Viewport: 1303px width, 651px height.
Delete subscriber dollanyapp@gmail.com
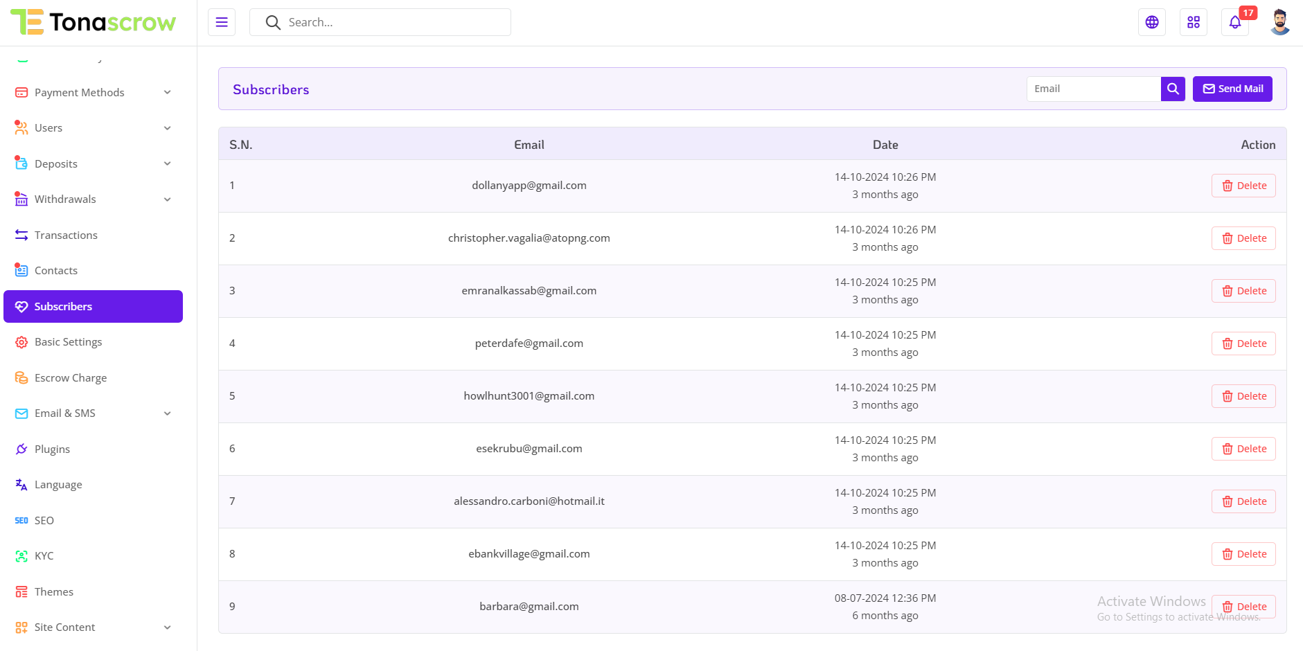coord(1243,186)
